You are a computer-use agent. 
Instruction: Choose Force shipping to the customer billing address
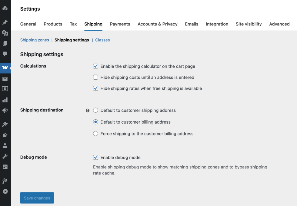(96, 134)
